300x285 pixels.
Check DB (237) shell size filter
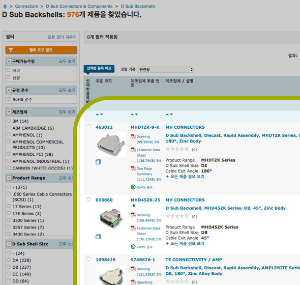[9, 267]
